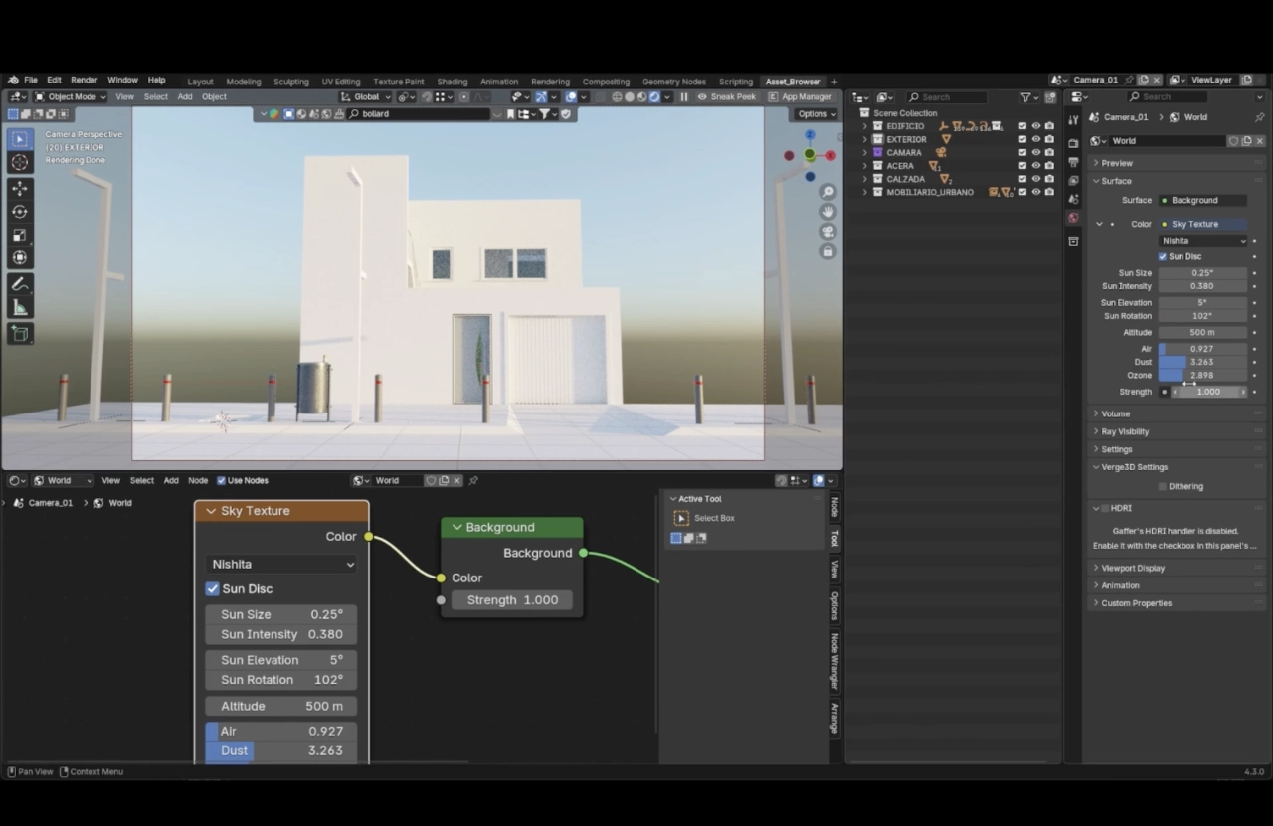The height and width of the screenshot is (826, 1273).
Task: Click the Dust slider in Sky Texture node
Action: pyautogui.click(x=281, y=751)
